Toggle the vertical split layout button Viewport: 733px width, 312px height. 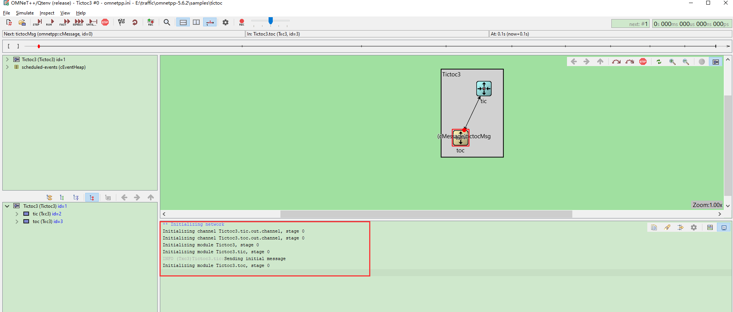tap(196, 22)
